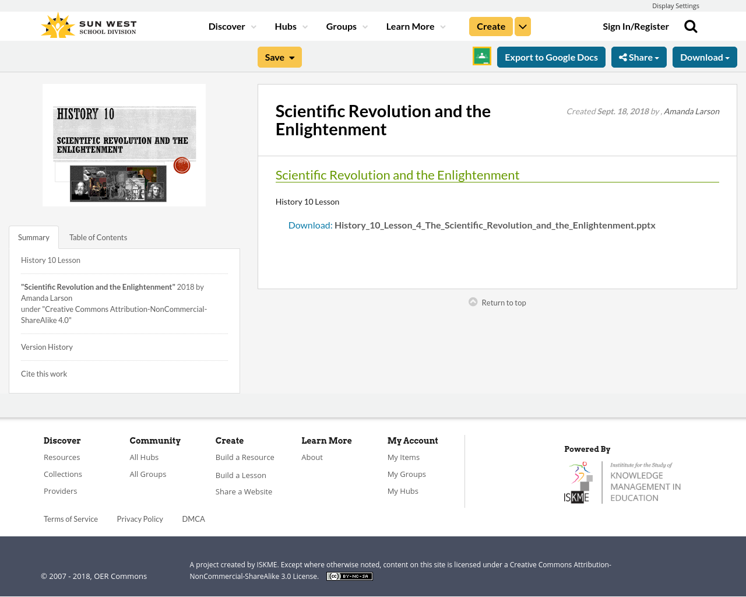Image resolution: width=746 pixels, height=597 pixels.
Task: Download the History 10 Lesson pptx file
Action: point(494,224)
